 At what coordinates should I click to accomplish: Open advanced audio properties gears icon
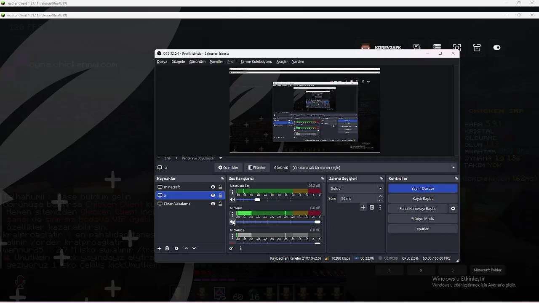coord(231,248)
